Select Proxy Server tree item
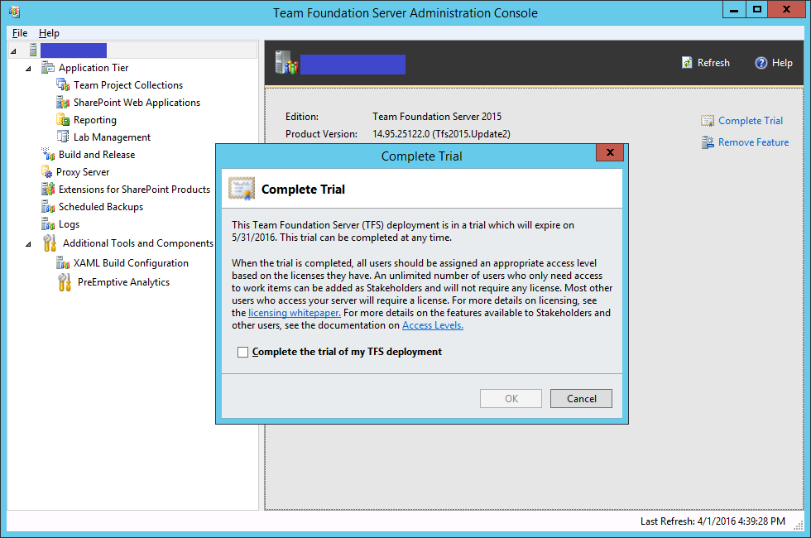This screenshot has height=538, width=811. pyautogui.click(x=83, y=172)
